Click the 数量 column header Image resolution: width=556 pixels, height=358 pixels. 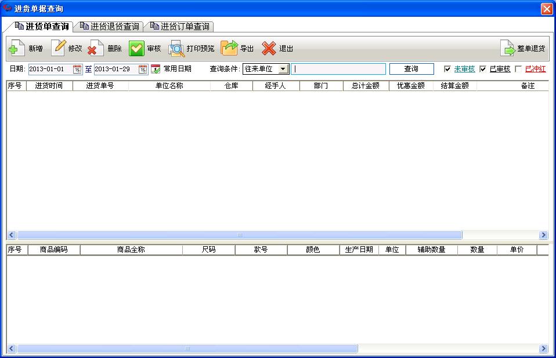[x=477, y=250]
